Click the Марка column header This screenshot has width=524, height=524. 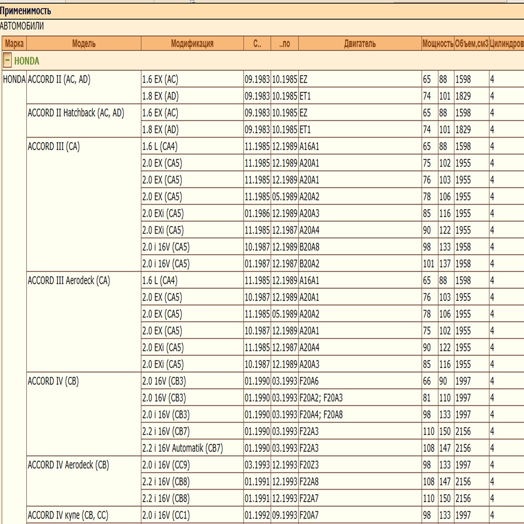click(14, 44)
